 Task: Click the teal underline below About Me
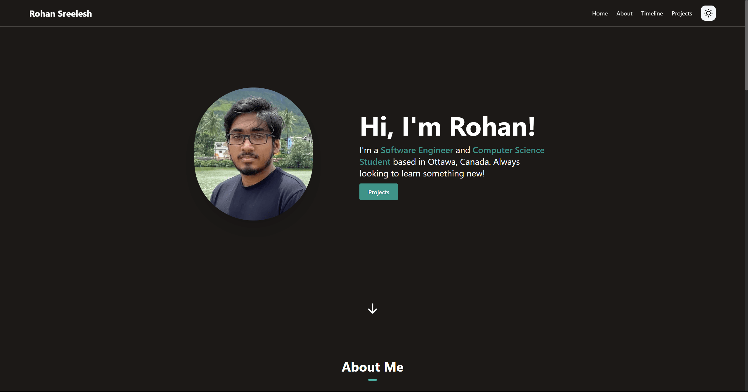(372, 380)
